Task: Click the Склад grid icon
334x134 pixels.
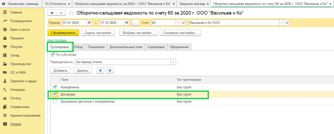Action: [x=5, y=55]
